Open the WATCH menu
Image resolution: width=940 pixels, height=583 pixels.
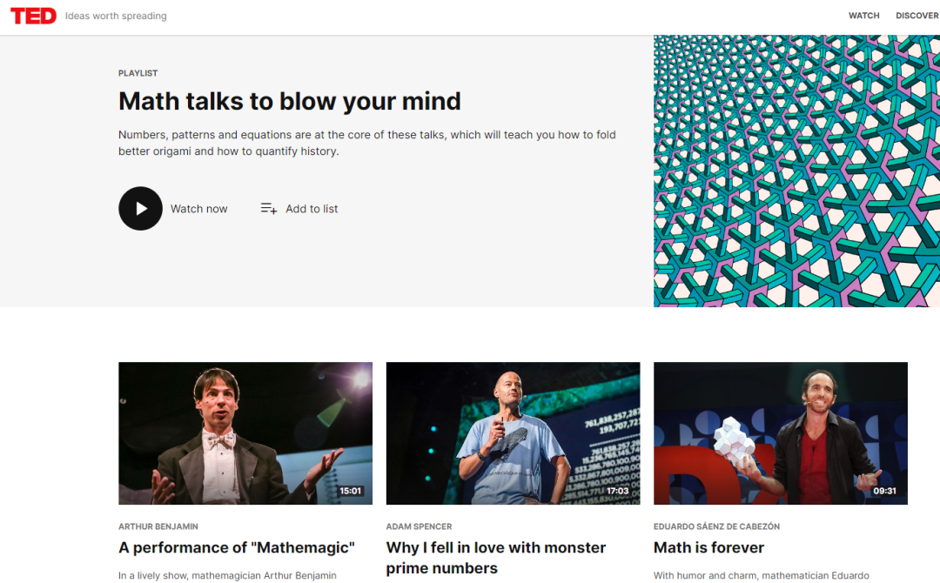click(x=864, y=16)
